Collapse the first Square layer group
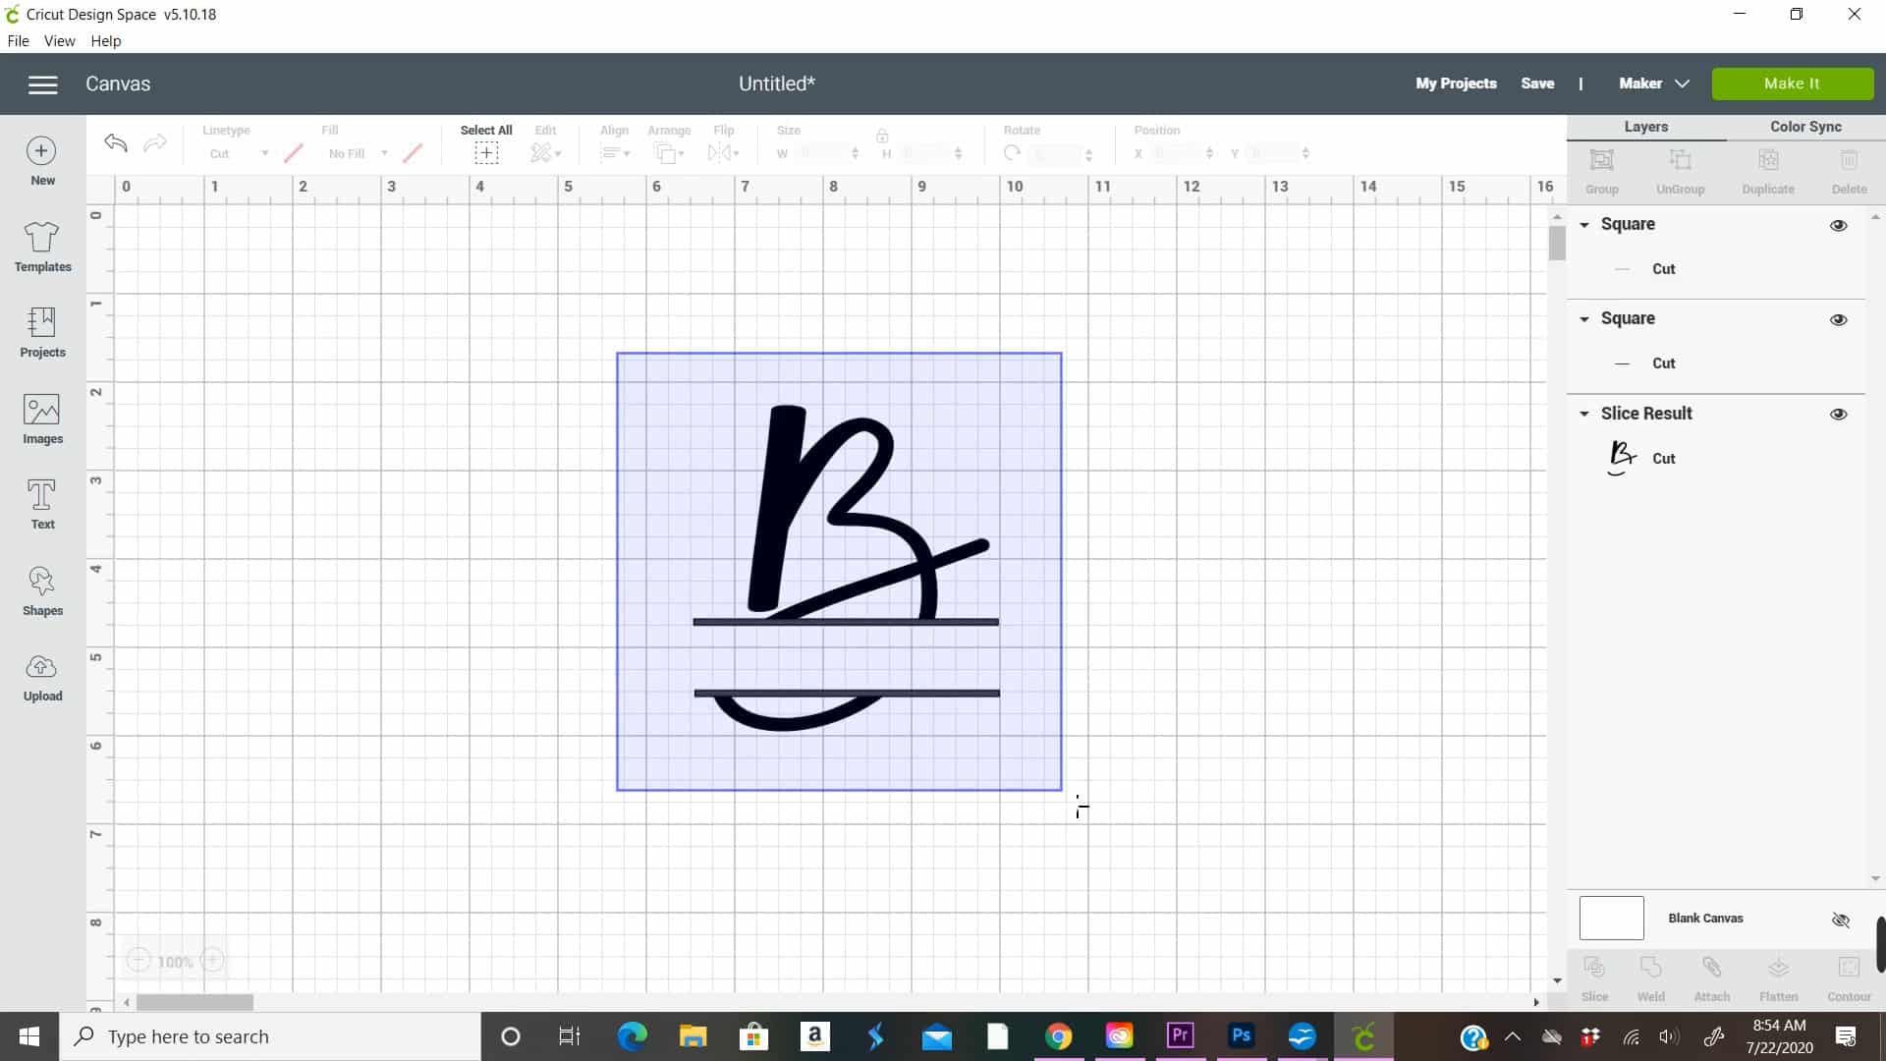Image resolution: width=1886 pixels, height=1061 pixels. [x=1584, y=225]
